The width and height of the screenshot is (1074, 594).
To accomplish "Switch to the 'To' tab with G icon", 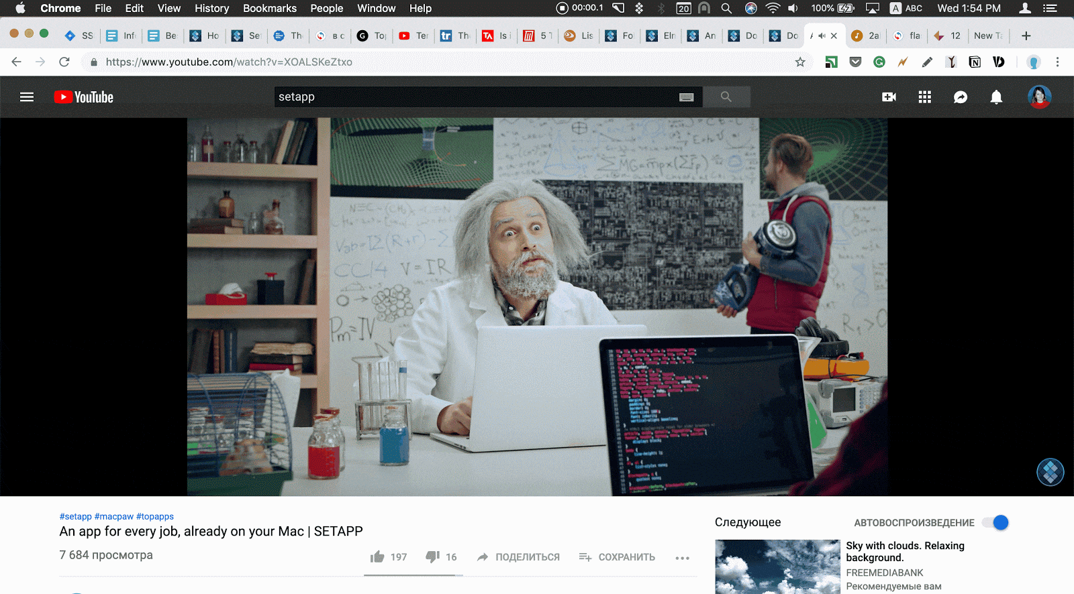I will point(372,36).
